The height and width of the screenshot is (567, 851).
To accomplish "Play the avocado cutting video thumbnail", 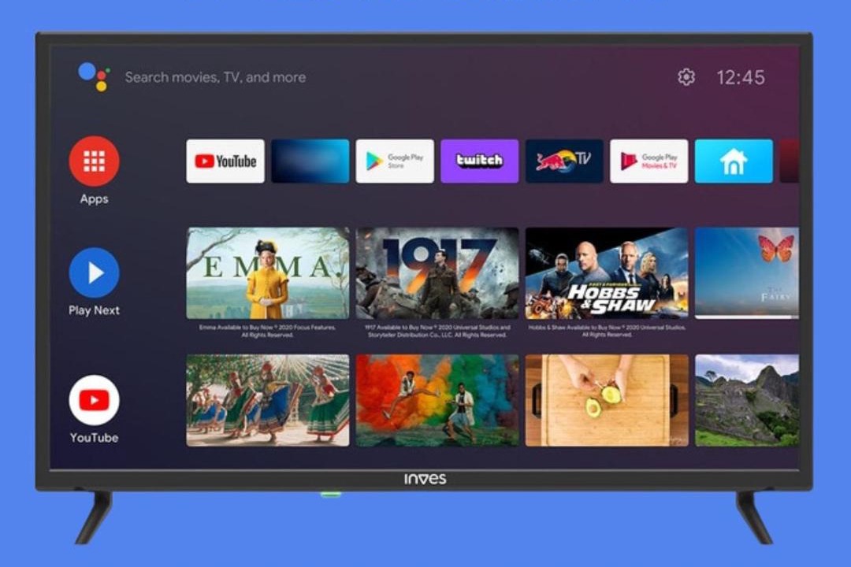I will tap(607, 400).
